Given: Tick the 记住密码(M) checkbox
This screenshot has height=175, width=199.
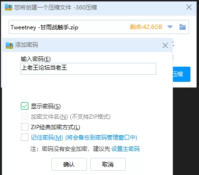Looking at the screenshot, I should (25, 137).
